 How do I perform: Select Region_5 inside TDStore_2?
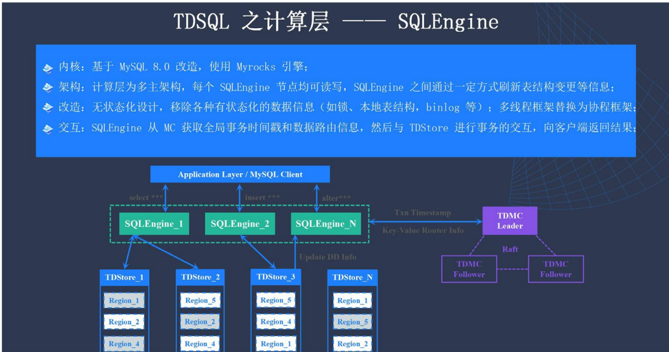click(200, 301)
